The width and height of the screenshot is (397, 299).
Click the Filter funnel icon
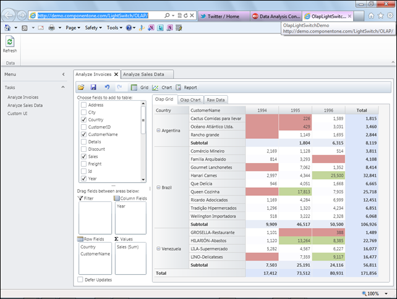pyautogui.click(x=80, y=198)
